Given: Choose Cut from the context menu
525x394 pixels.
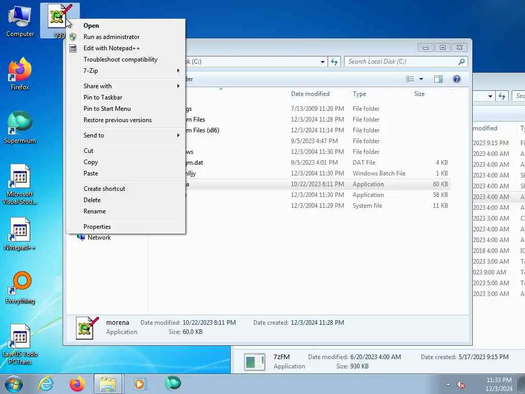Looking at the screenshot, I should click(126, 151).
